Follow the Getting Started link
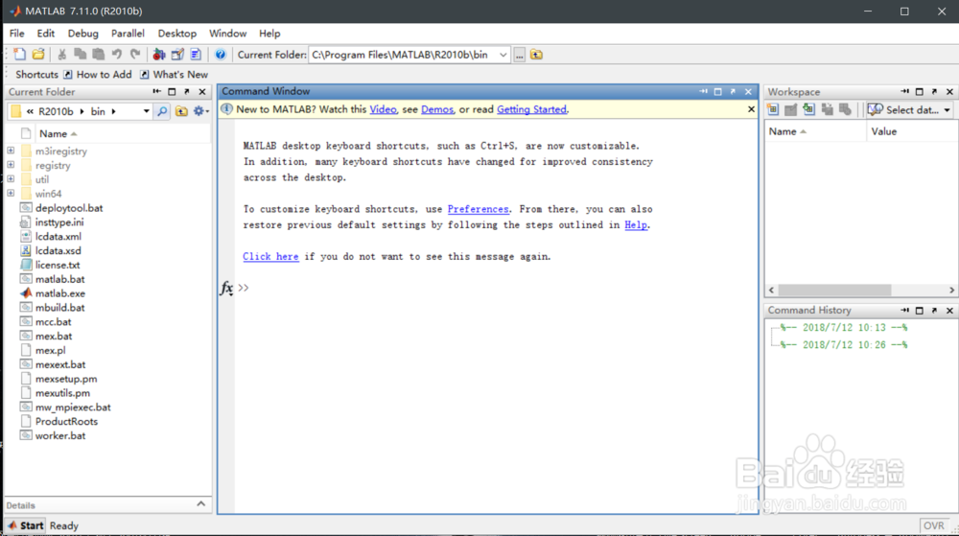Screen dimensions: 959x536 (531, 109)
